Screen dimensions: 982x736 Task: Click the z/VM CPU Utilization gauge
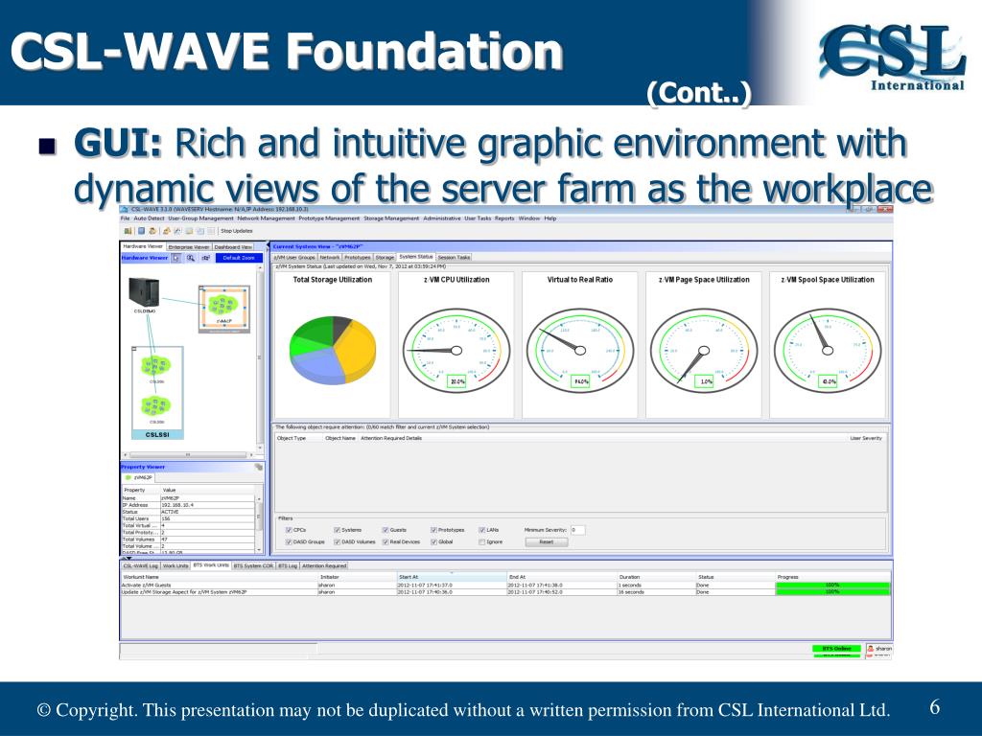(x=456, y=351)
